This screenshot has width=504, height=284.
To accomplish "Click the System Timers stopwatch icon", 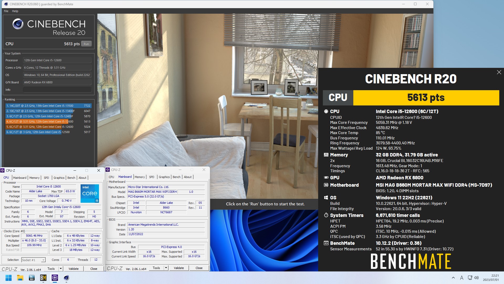I will (326, 215).
